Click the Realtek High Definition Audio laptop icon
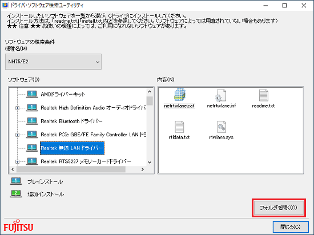Screen dimensions: 314x235 point(32,108)
